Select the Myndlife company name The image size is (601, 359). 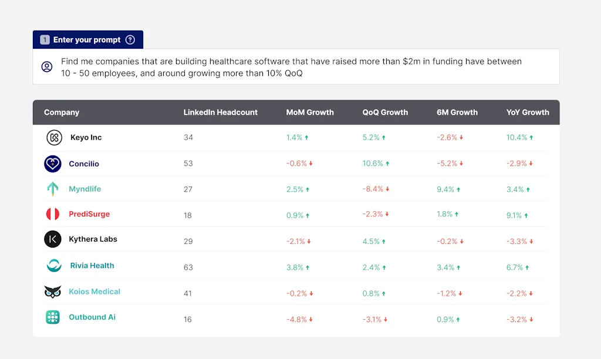pos(84,189)
